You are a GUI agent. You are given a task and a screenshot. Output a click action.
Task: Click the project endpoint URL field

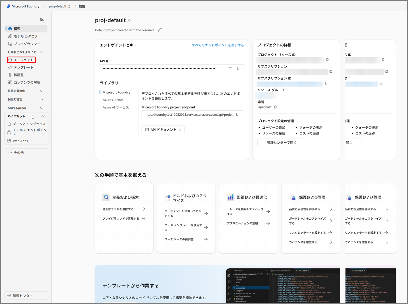pos(188,115)
